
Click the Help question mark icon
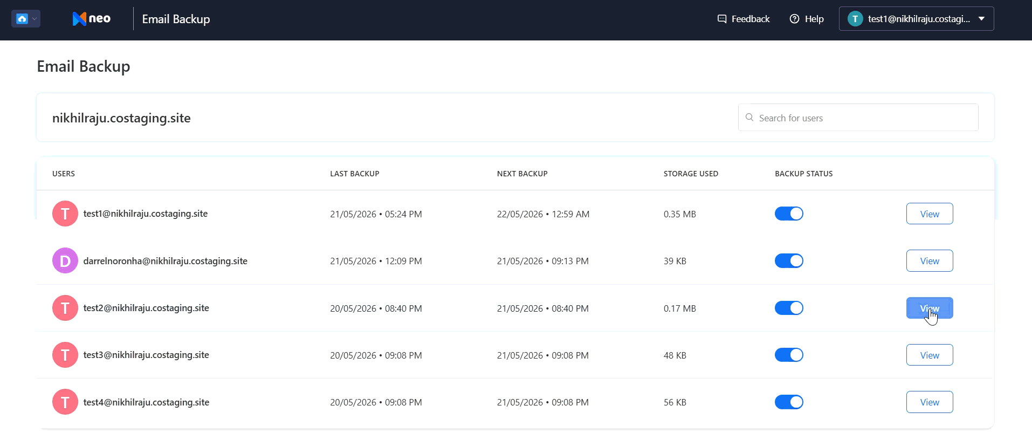tap(794, 19)
